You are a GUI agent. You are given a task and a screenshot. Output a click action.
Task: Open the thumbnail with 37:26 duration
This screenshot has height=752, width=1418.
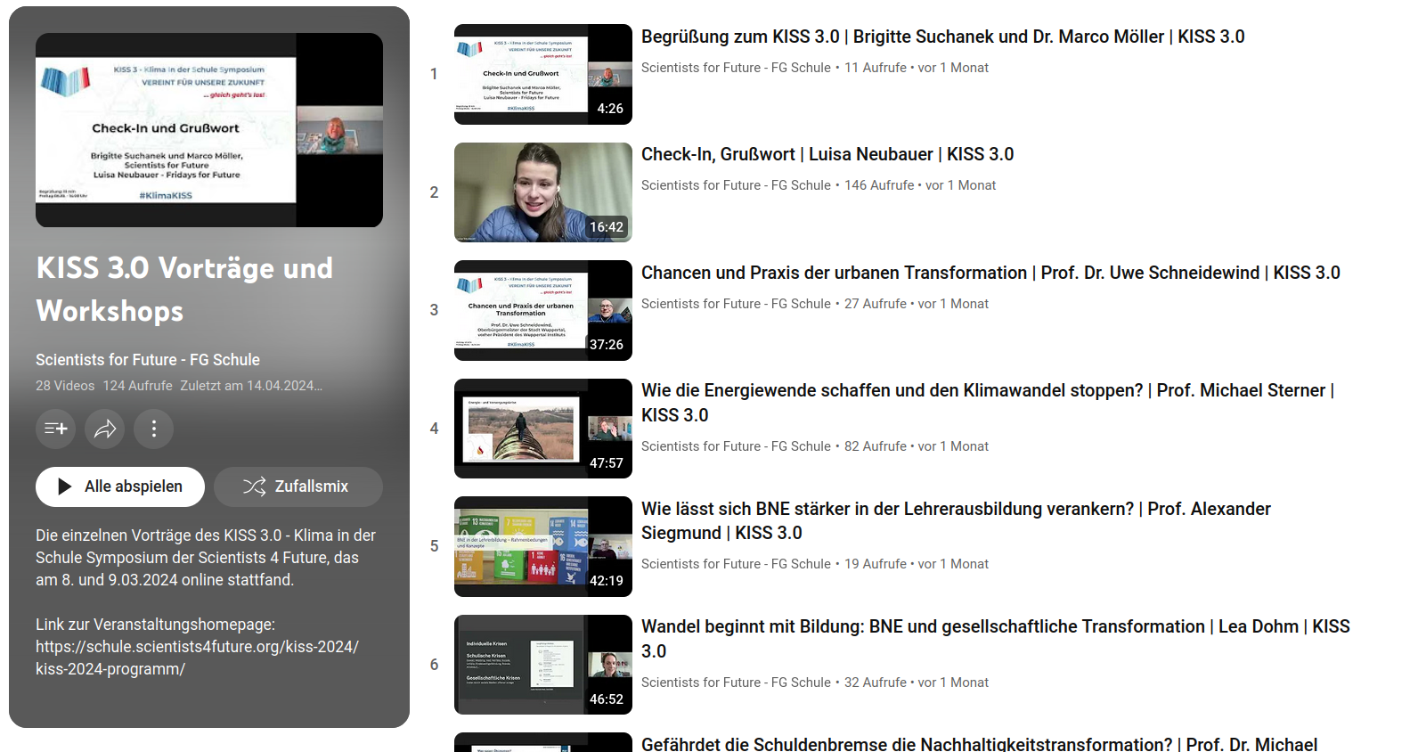[x=543, y=310]
